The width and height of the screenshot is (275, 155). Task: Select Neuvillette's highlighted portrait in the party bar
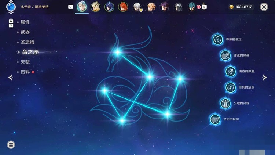82,7
